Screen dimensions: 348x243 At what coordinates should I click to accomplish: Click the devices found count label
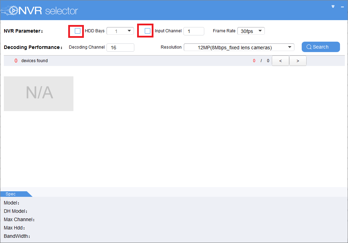point(31,61)
